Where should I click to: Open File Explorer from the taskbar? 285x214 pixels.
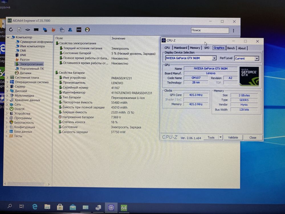click(x=47, y=207)
